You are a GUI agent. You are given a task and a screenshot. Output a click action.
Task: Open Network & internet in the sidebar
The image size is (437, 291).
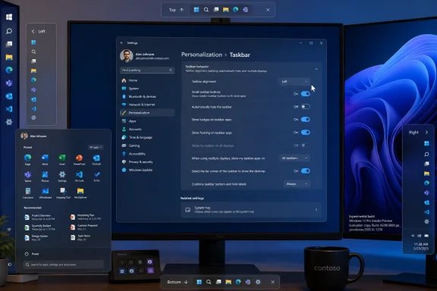(x=147, y=105)
